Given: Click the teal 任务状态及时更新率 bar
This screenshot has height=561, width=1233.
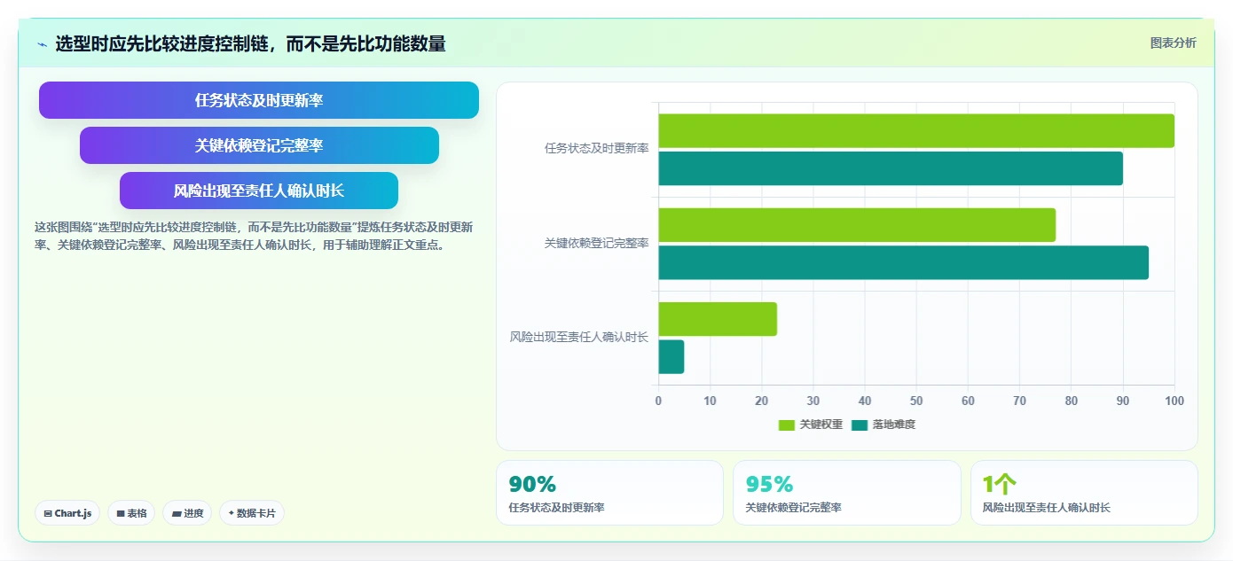Looking at the screenshot, I should tap(891, 168).
